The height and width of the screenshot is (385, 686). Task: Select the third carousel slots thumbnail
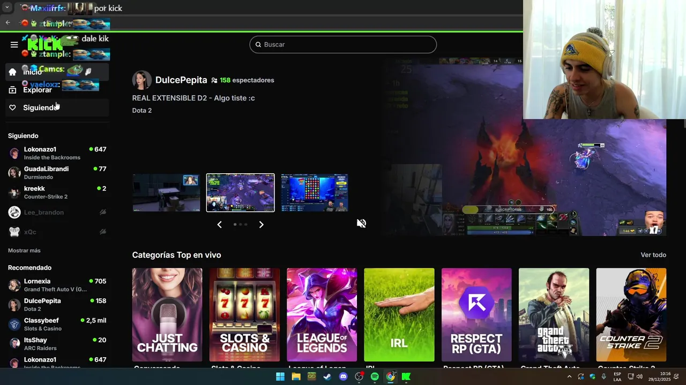tap(315, 192)
